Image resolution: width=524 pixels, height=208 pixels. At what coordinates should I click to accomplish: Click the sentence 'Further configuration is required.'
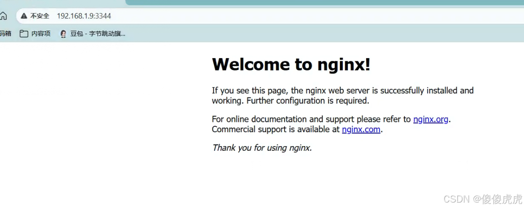pos(308,101)
